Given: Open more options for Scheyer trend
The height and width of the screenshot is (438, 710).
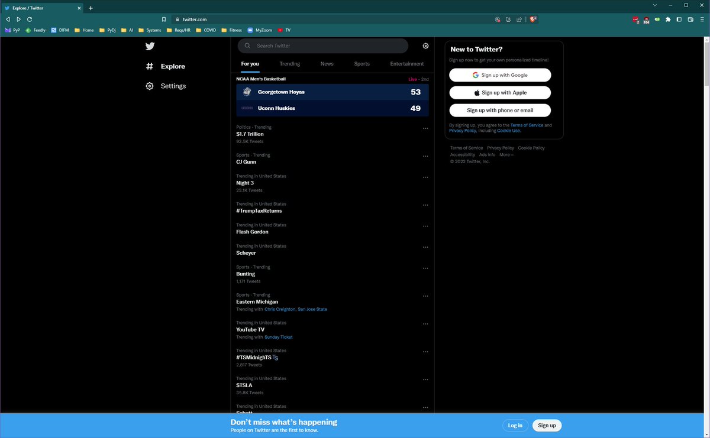Looking at the screenshot, I should coord(425,247).
